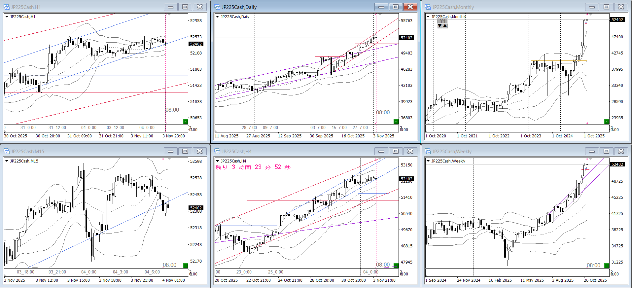Click the chart icon in JP225Cash,M15 title bar

(x=7, y=151)
